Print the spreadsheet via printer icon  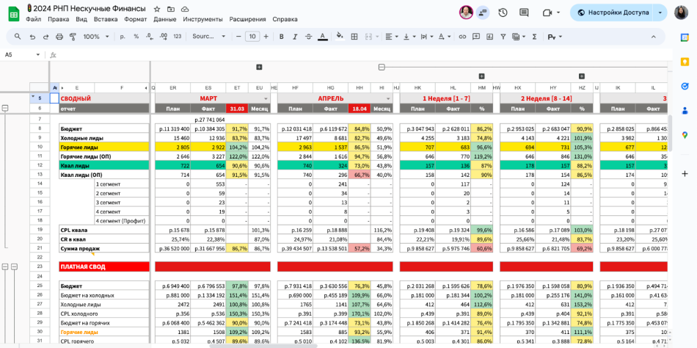point(59,37)
